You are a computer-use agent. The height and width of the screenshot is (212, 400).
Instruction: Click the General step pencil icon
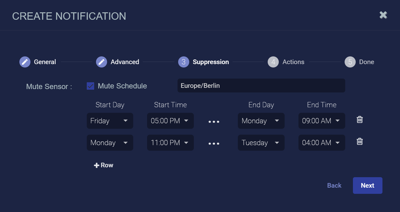click(x=25, y=62)
